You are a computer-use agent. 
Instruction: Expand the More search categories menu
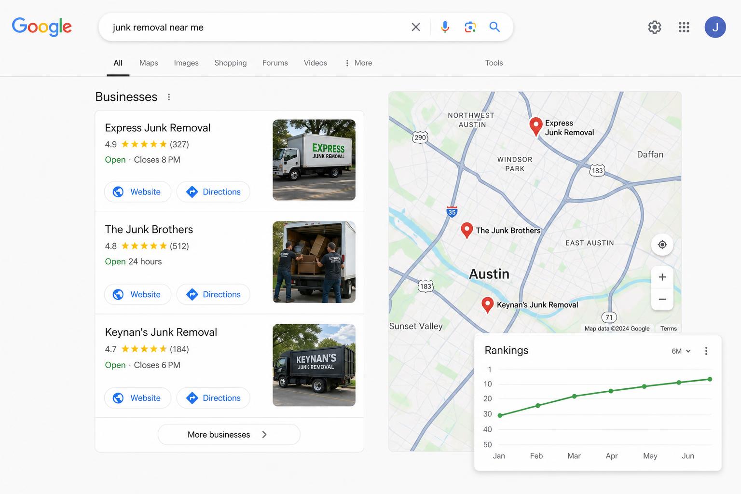tap(358, 63)
